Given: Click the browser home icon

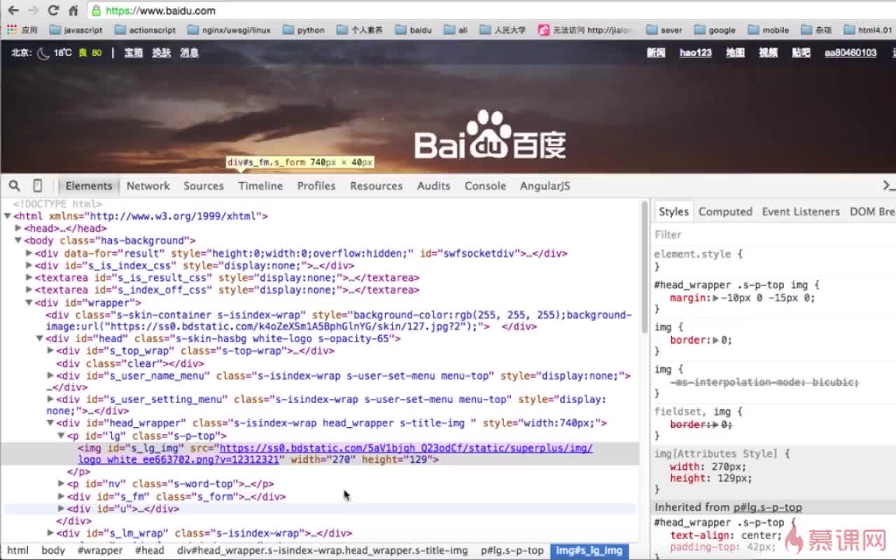Looking at the screenshot, I should (73, 10).
